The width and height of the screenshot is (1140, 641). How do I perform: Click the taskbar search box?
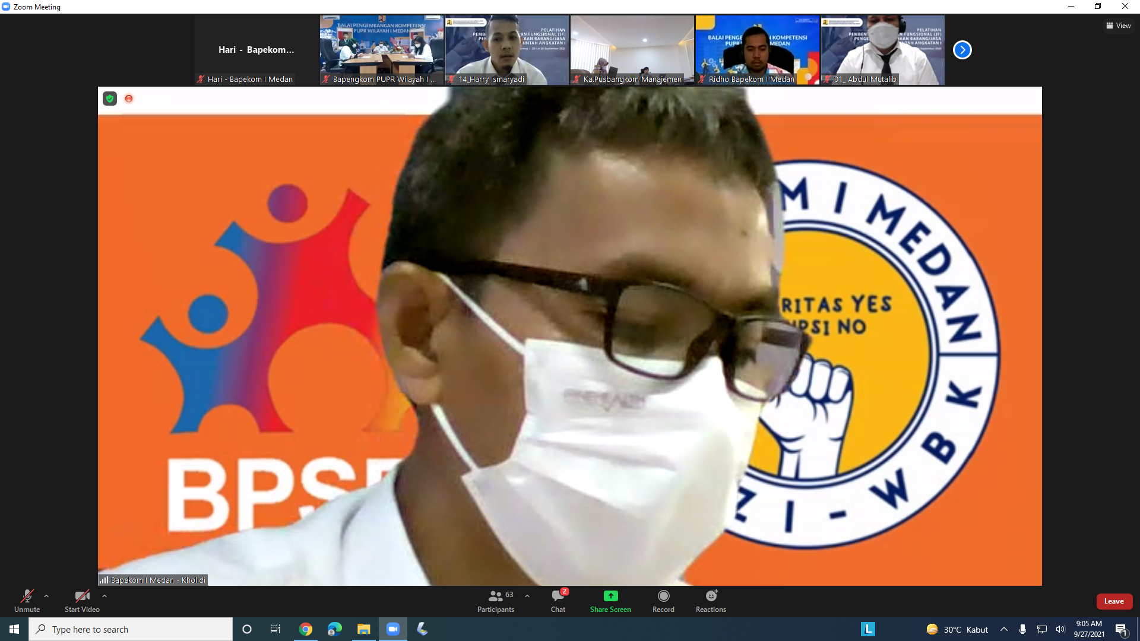(x=131, y=629)
